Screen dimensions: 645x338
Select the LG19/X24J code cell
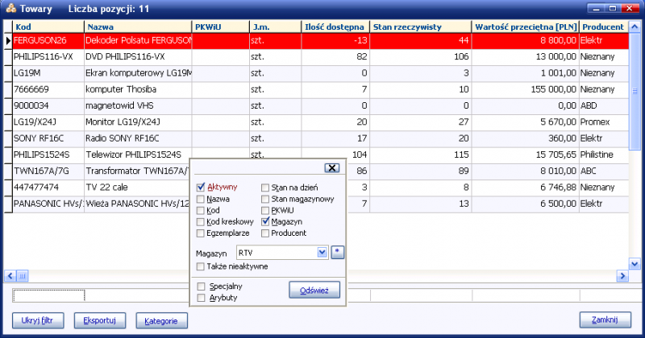tap(48, 122)
